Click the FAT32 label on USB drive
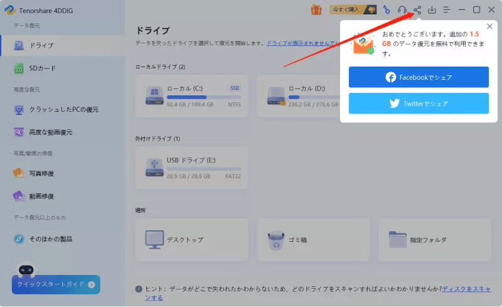The width and height of the screenshot is (502, 307). (x=233, y=176)
